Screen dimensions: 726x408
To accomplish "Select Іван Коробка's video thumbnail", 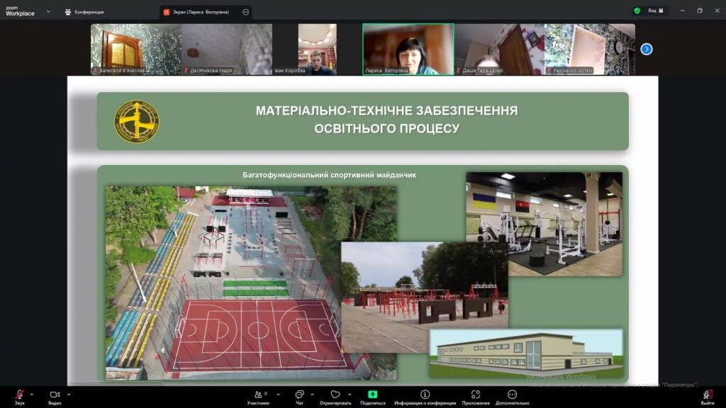I will [x=317, y=48].
